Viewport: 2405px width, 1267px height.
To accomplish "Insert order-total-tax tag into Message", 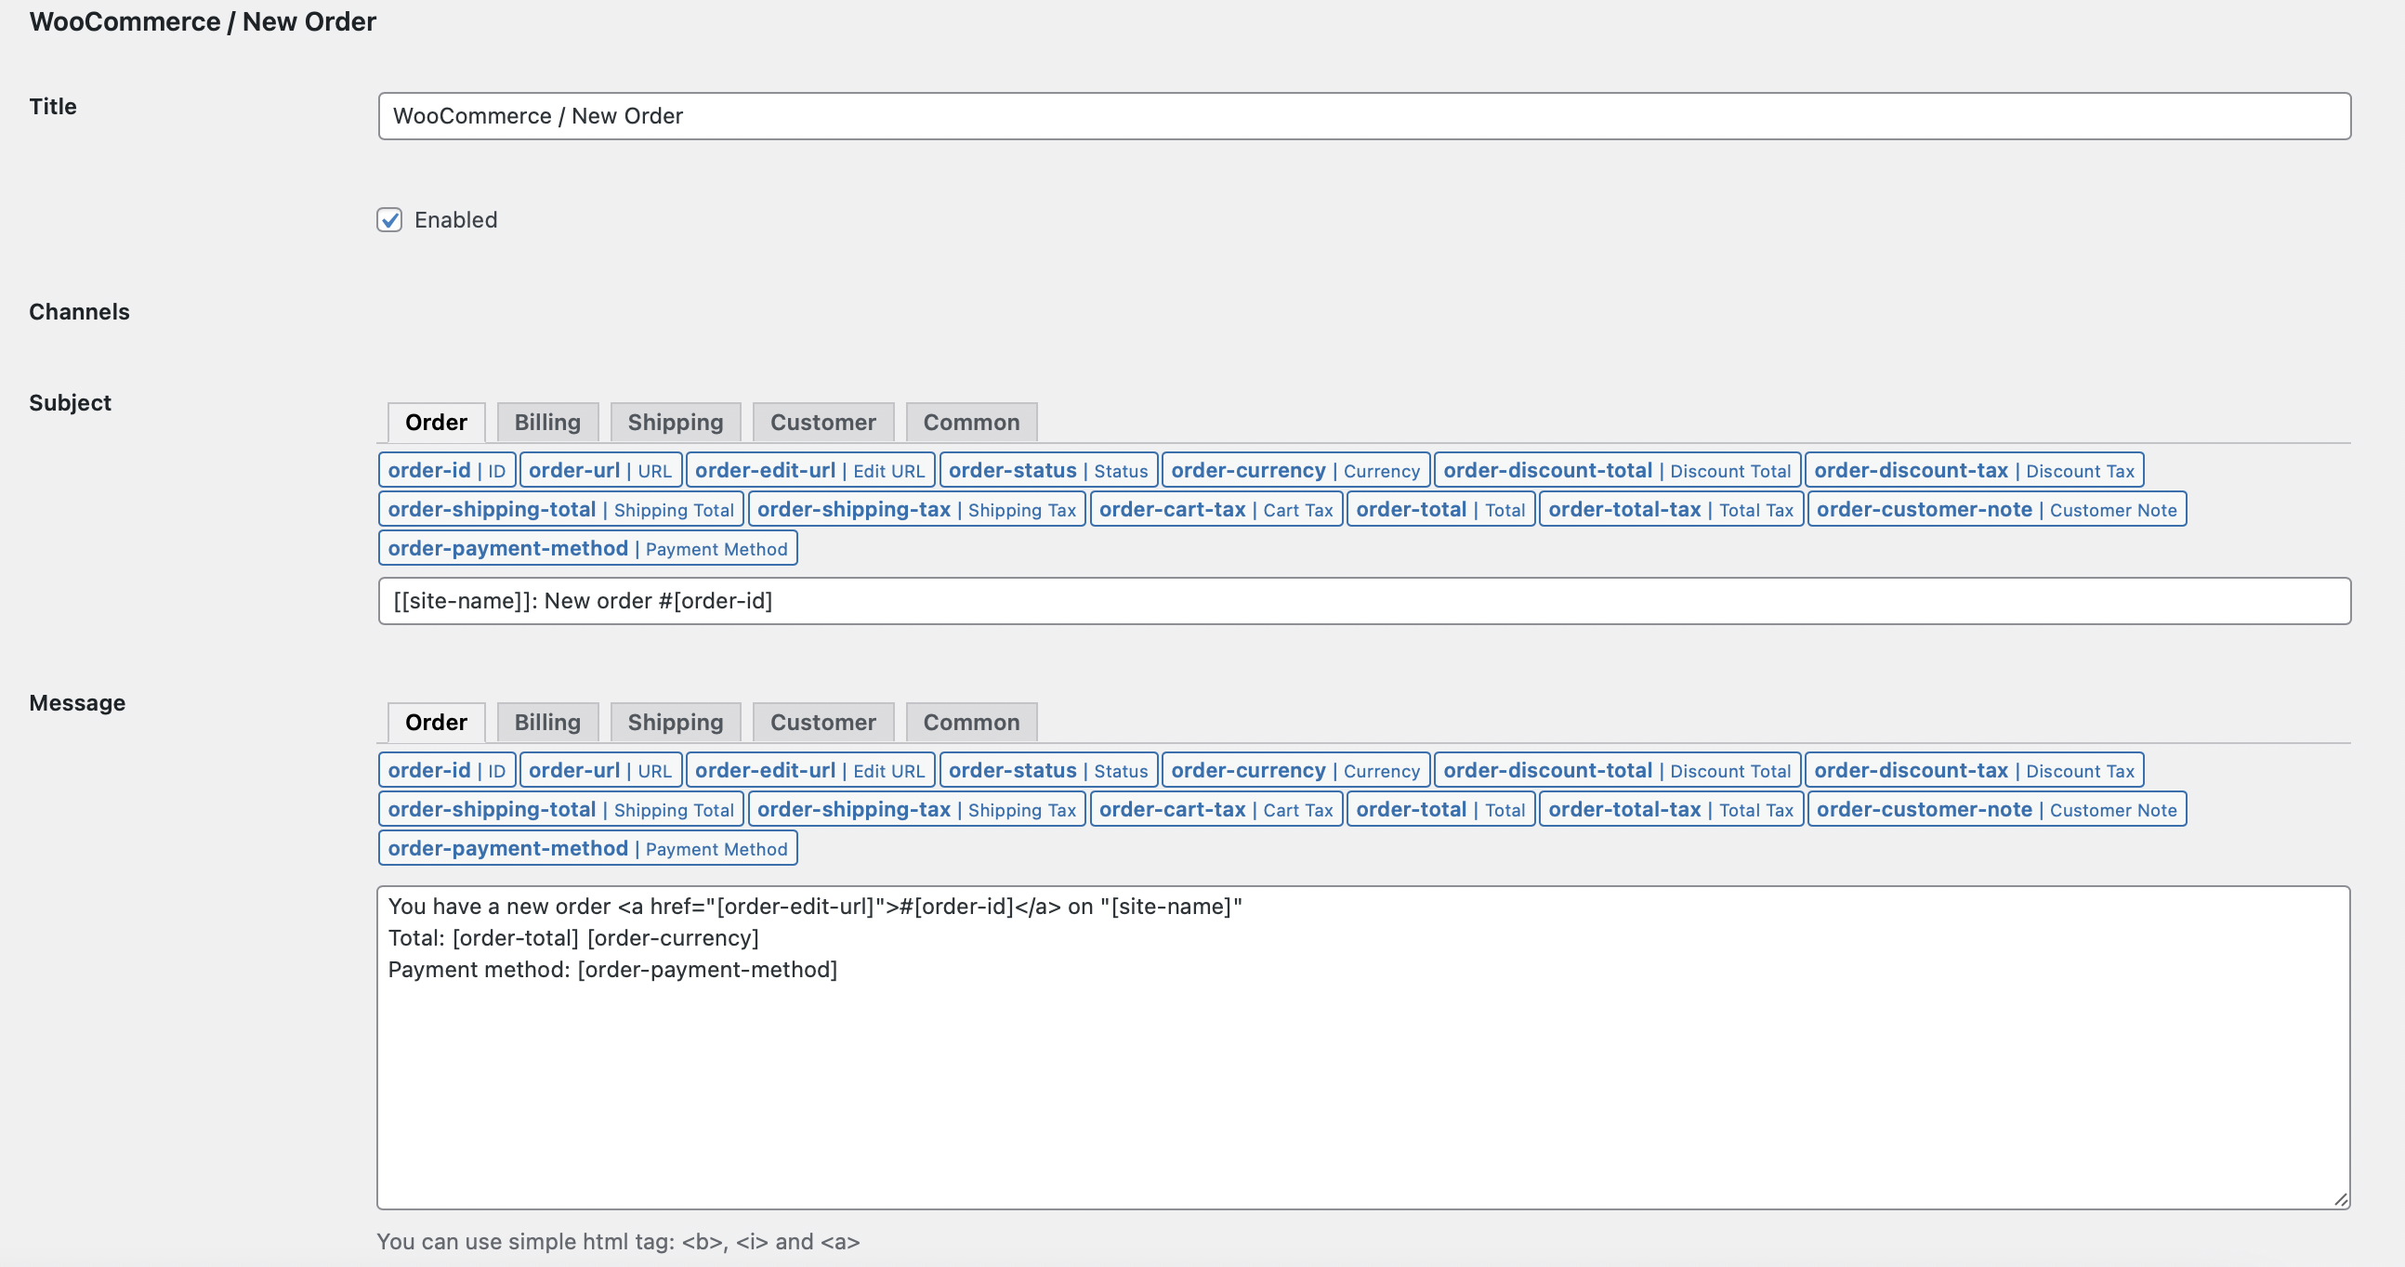I will [1670, 810].
